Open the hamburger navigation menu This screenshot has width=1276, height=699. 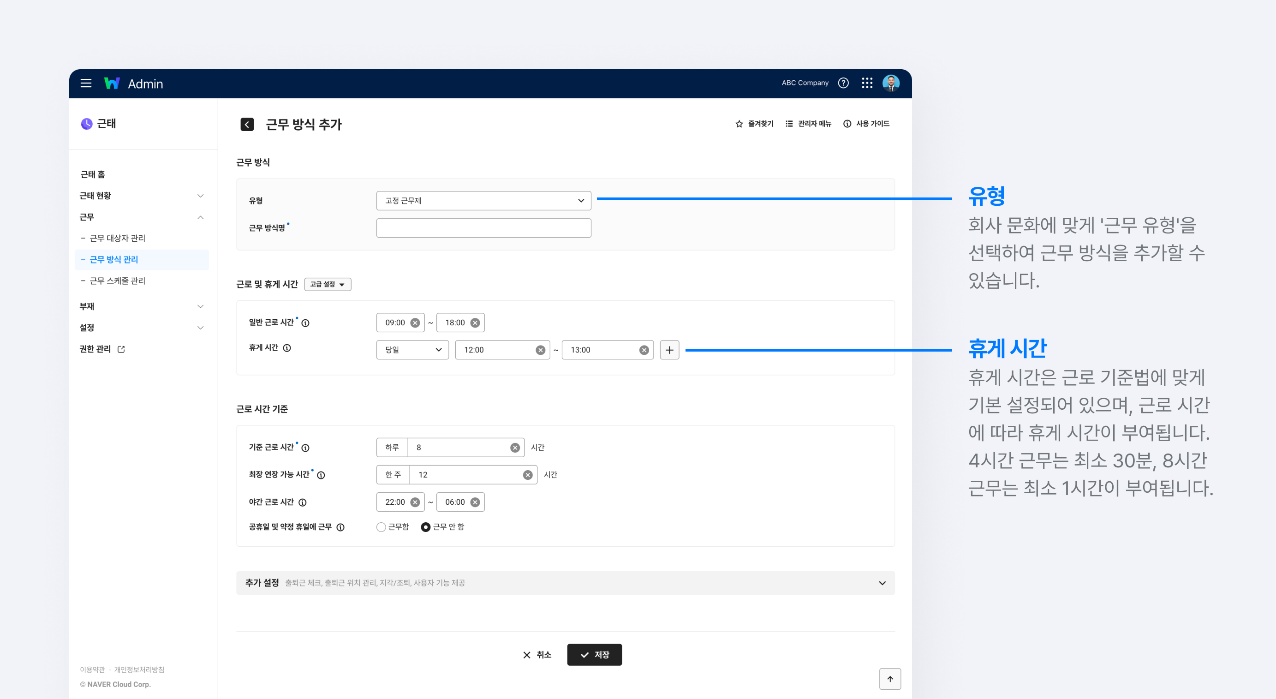86,83
